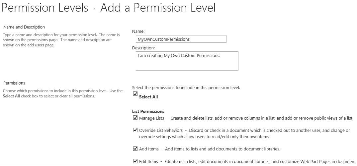Click the breadcrumb arrow separator
357x166 pixels.
[x=94, y=9]
